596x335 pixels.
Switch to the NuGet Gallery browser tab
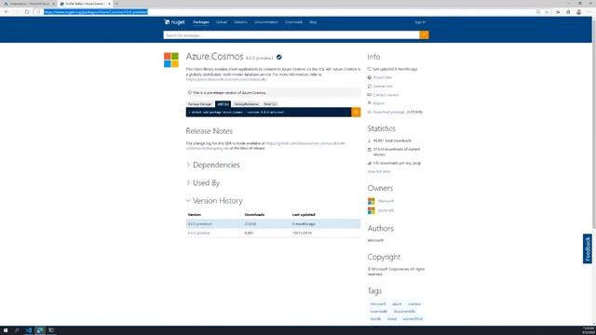(x=85, y=4)
